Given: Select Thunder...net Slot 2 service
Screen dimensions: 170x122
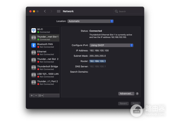Looking at the screenshot, I should click(44, 60).
